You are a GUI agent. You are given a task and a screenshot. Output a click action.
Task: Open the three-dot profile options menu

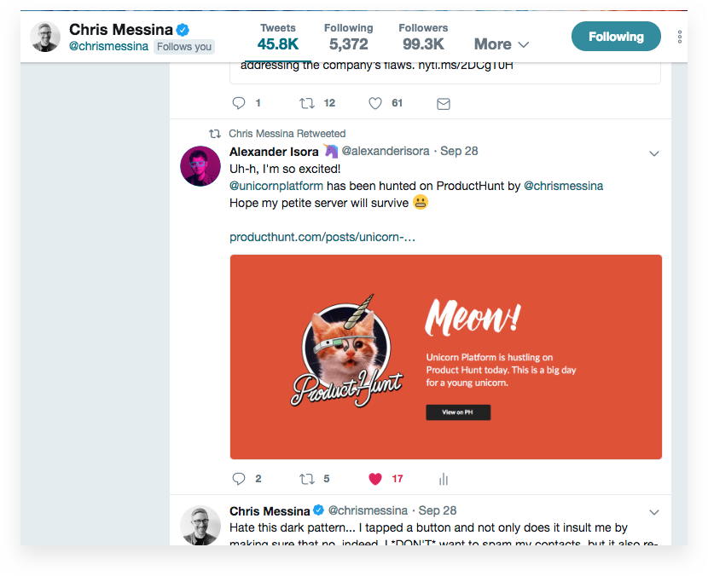click(680, 37)
